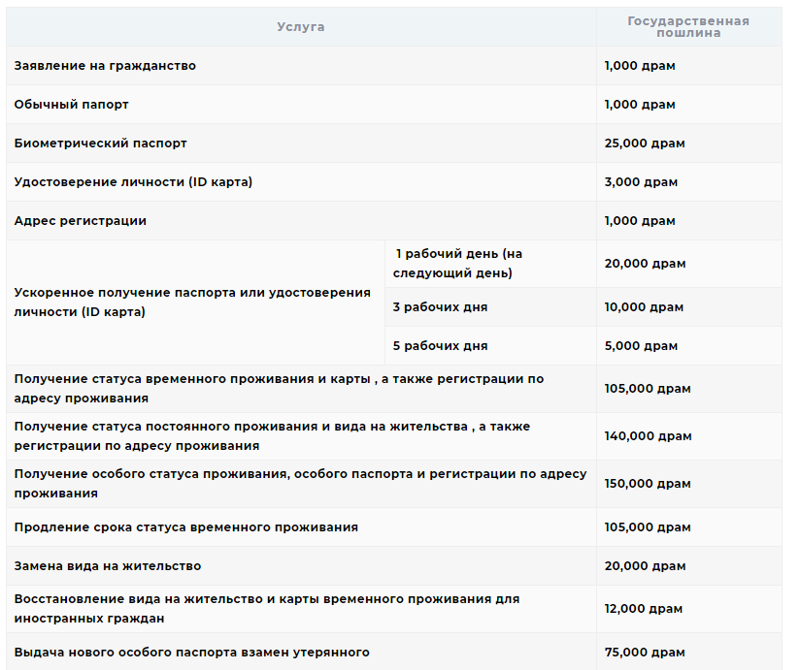This screenshot has width=800, height=670.
Task: Click the "Обычный папорт" service cell
Action: pyautogui.click(x=72, y=105)
